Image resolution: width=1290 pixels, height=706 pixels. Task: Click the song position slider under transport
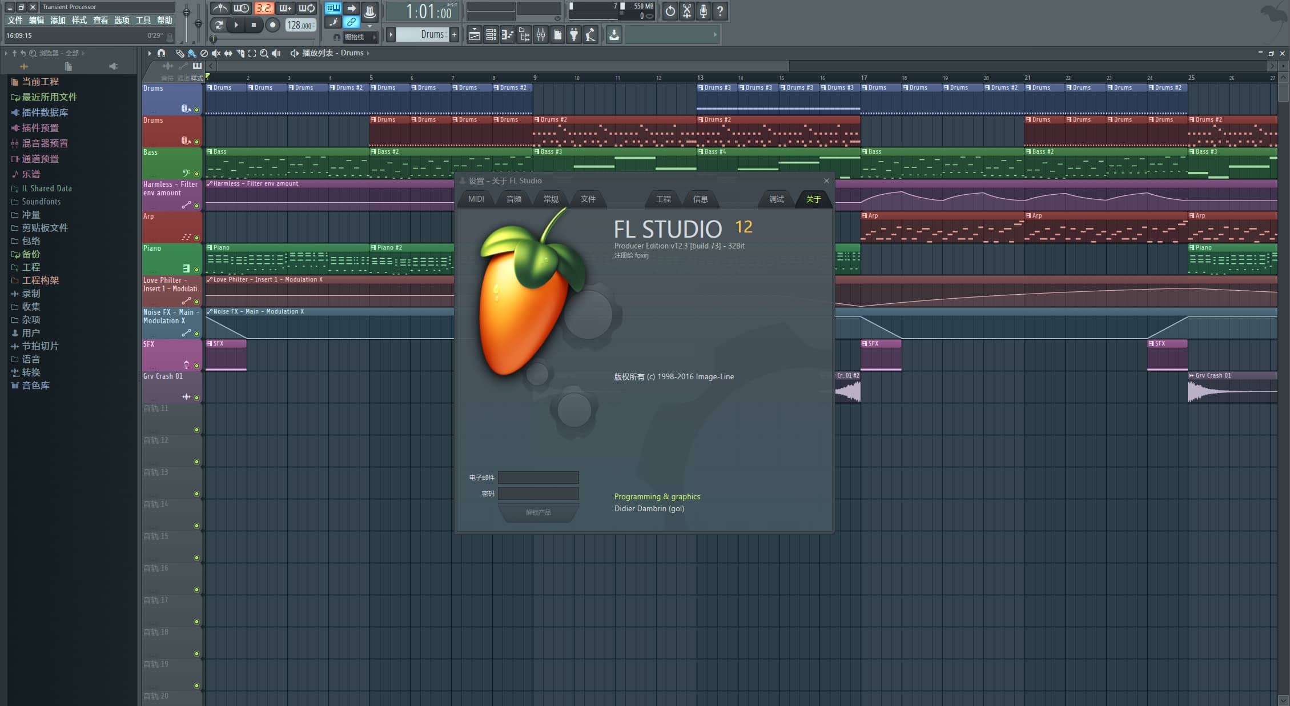coord(264,39)
